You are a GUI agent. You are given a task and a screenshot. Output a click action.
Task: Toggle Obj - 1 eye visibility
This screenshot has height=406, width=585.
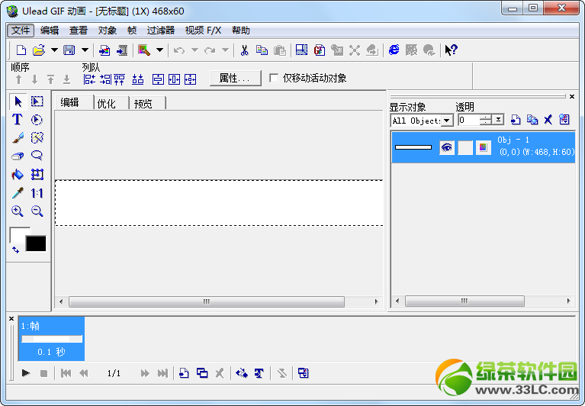pyautogui.click(x=447, y=147)
